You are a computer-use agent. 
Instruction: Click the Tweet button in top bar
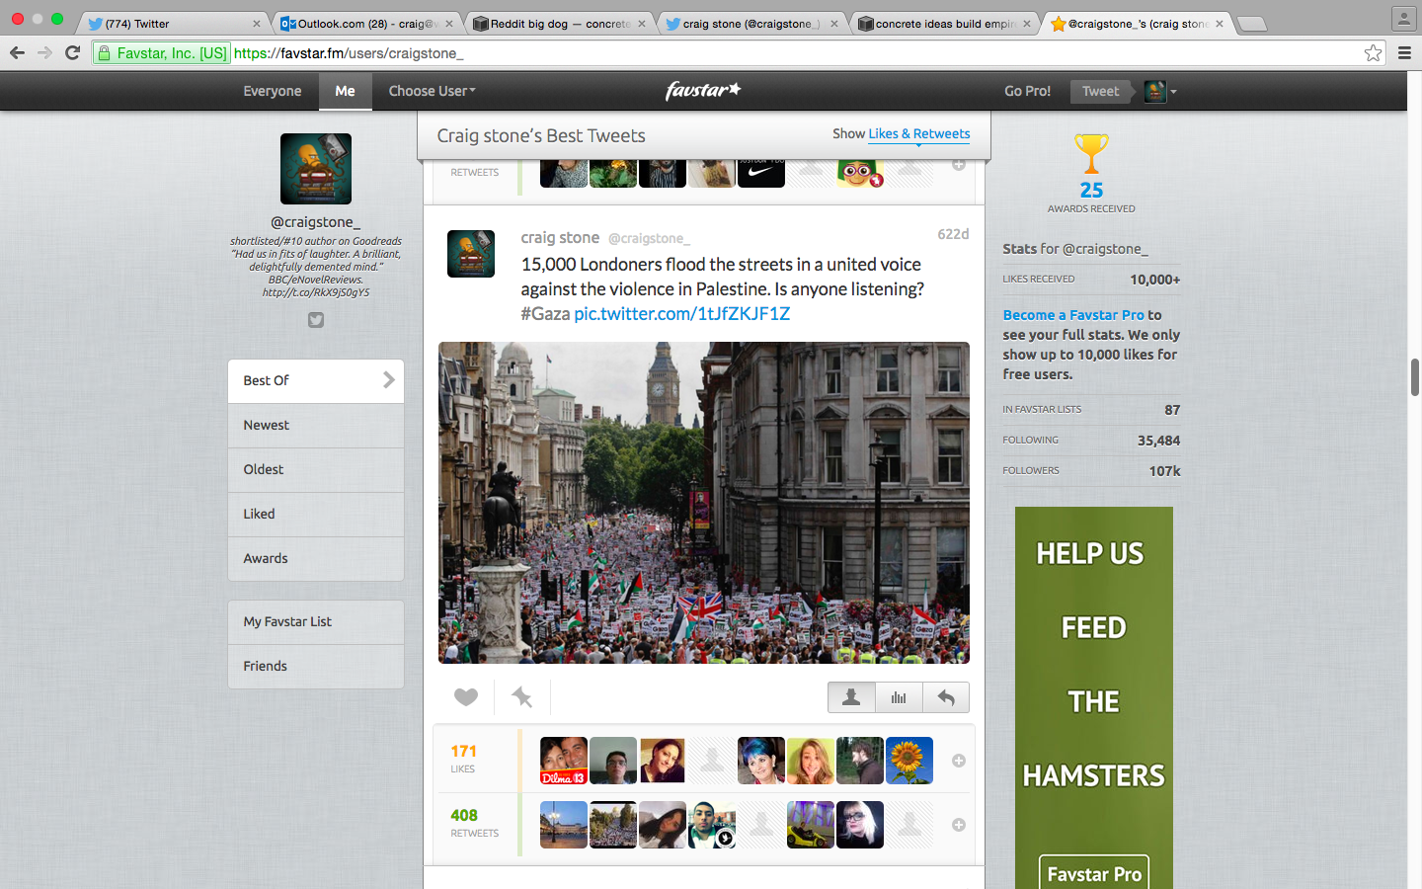(1100, 91)
